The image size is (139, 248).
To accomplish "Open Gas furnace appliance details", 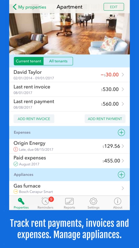I will (69, 188).
